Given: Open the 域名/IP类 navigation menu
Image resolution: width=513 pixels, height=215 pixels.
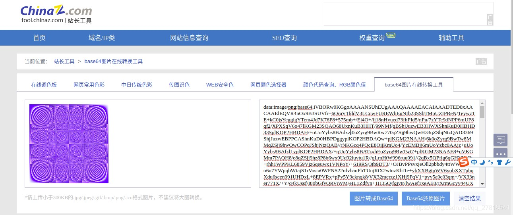Looking at the screenshot, I should [102, 38].
